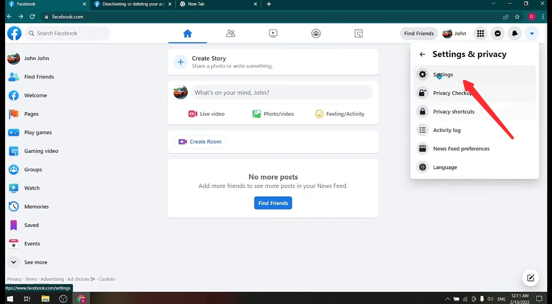Screen dimensions: 552x304
Task: Open Saved in left sidebar
Action: tap(24, 225)
